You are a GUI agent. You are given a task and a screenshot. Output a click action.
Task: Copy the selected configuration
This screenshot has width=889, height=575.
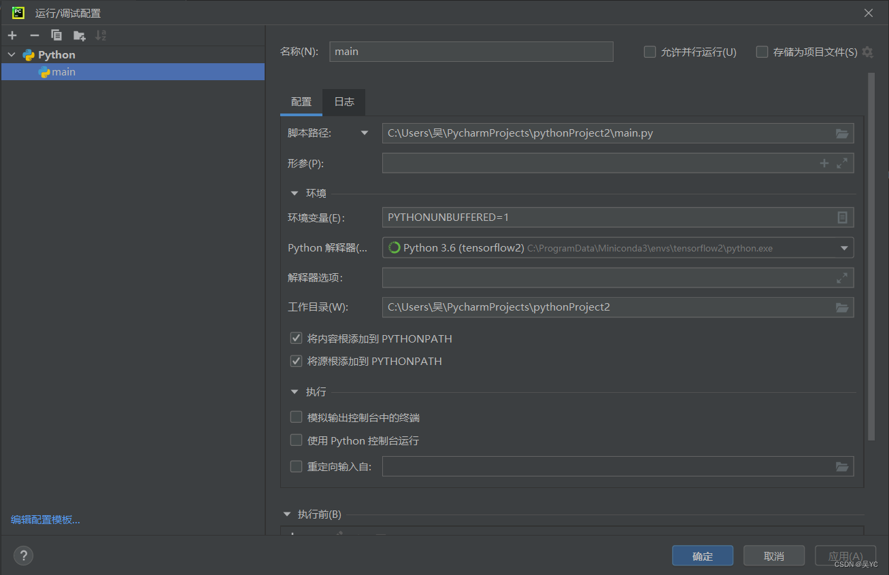pyautogui.click(x=56, y=35)
